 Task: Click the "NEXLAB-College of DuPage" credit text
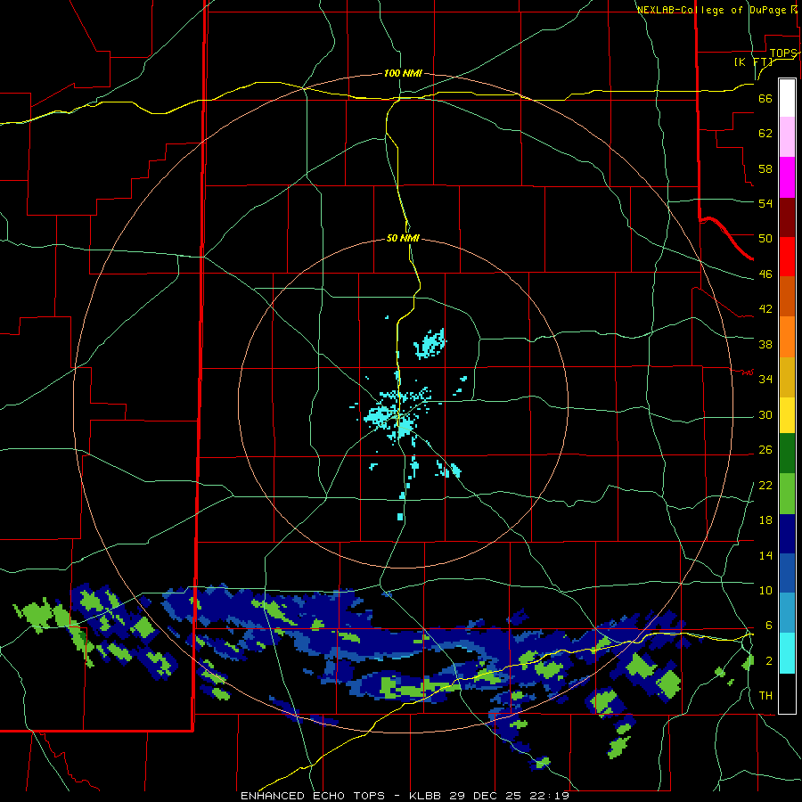(x=712, y=10)
